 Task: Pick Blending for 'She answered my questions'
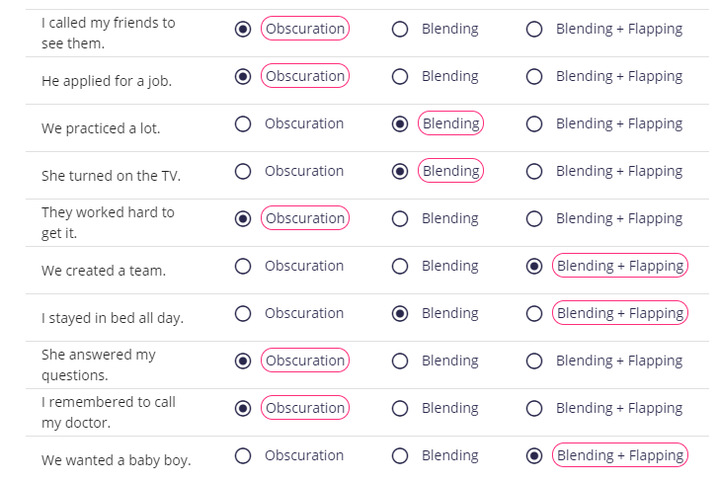(x=400, y=362)
